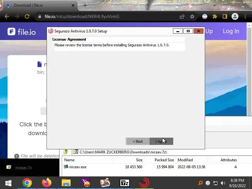
Task: Click the modified date 2022-08-05 13:36
Action: [191, 167]
